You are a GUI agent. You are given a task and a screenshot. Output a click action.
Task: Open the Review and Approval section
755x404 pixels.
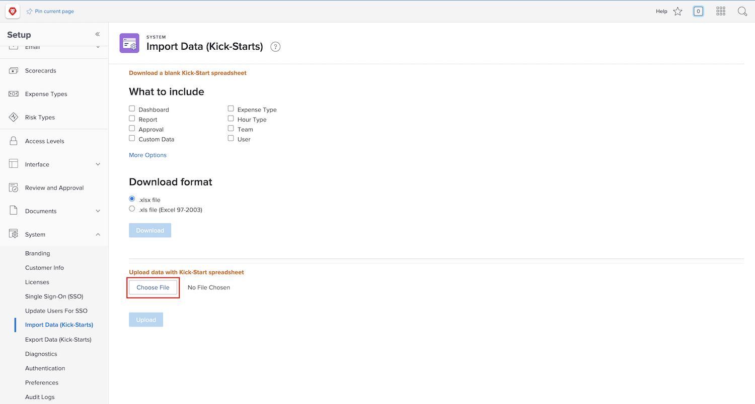[x=54, y=187]
